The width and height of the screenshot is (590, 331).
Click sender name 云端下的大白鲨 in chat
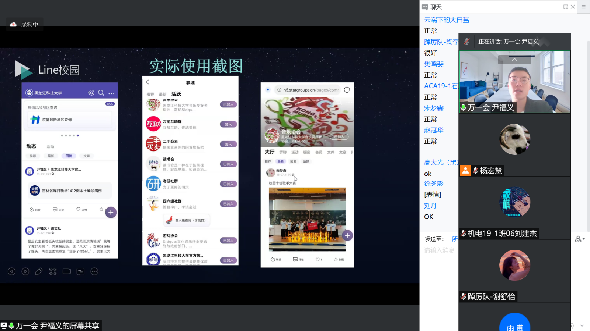pyautogui.click(x=447, y=20)
